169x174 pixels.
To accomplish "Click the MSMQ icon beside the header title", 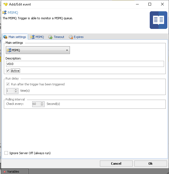I will (x=4, y=13).
